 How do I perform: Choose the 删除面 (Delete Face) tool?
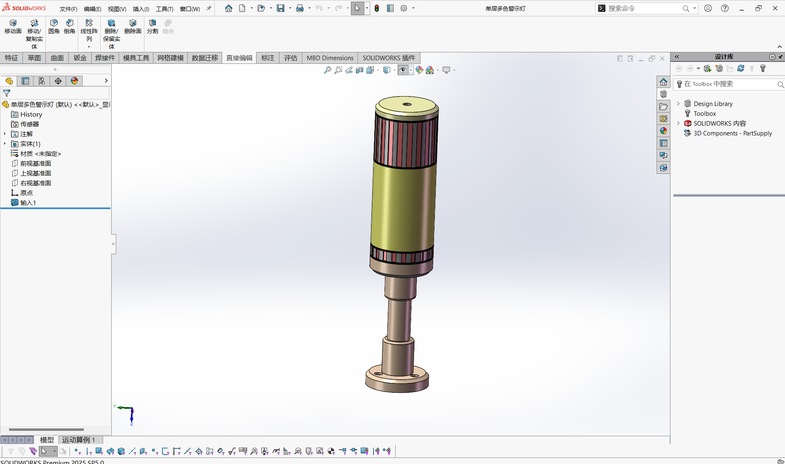coord(133,27)
